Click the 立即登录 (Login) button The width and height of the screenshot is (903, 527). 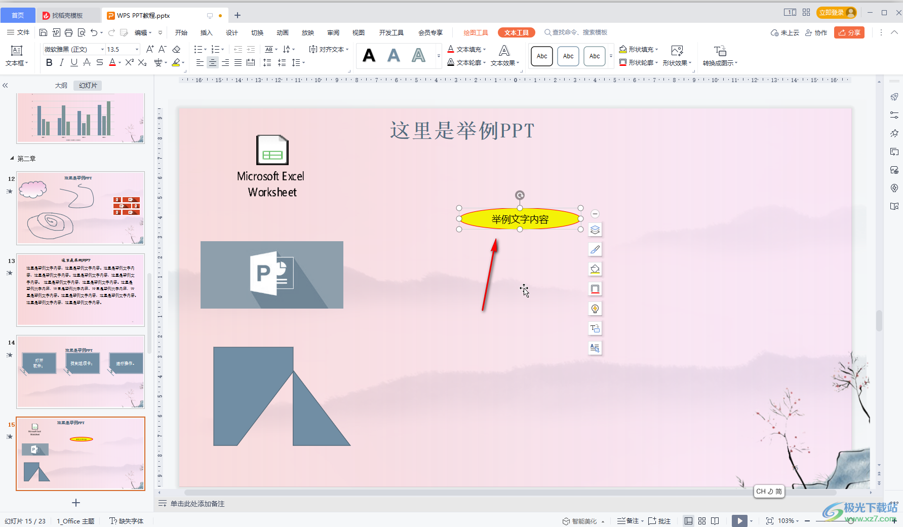tap(837, 12)
